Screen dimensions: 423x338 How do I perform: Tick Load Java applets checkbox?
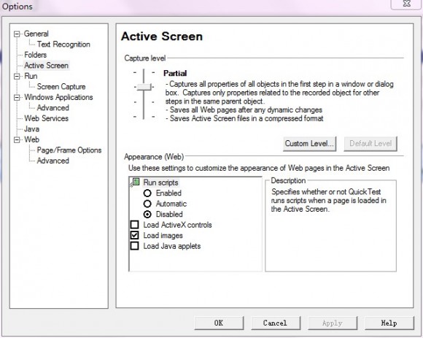[x=135, y=246]
